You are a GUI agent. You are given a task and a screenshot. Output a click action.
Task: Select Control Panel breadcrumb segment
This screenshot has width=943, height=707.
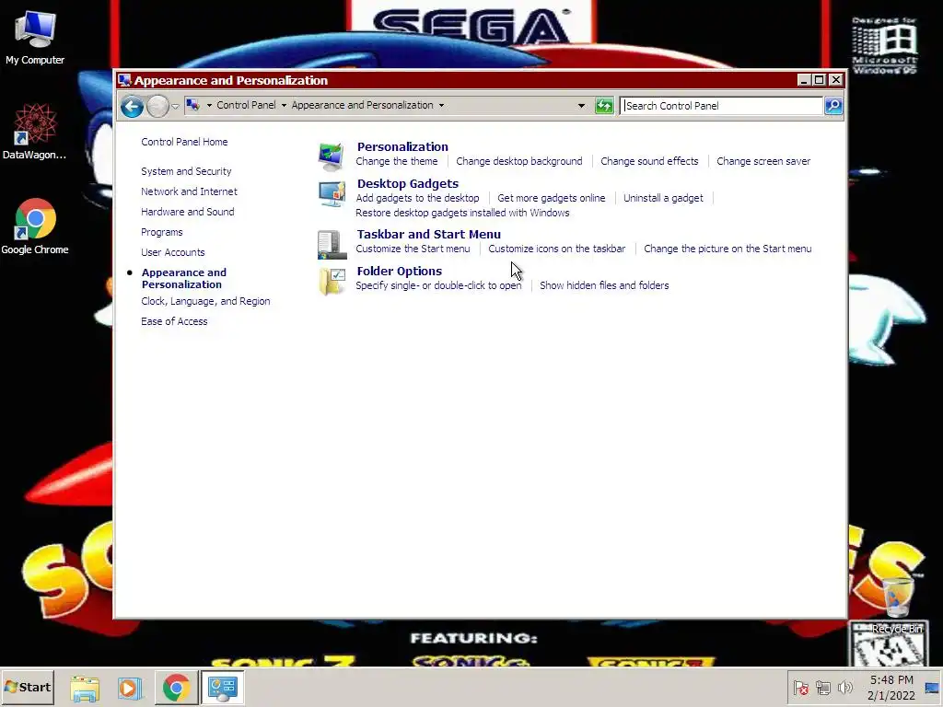(246, 105)
